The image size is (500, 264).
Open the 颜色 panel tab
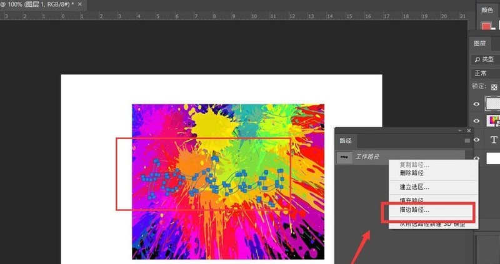tap(487, 10)
